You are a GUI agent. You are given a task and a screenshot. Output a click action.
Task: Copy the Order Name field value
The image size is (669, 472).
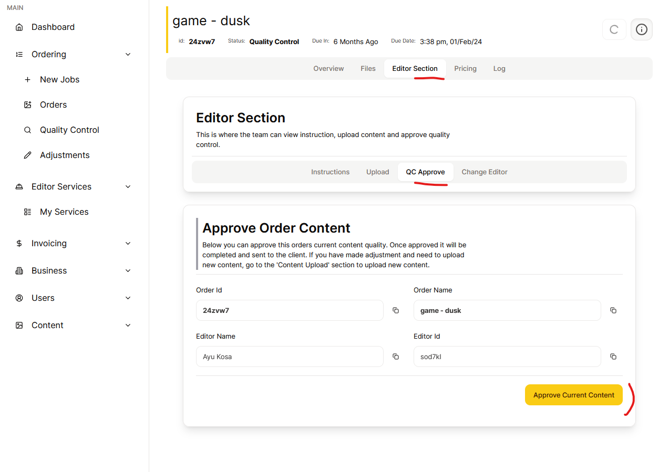pyautogui.click(x=613, y=310)
